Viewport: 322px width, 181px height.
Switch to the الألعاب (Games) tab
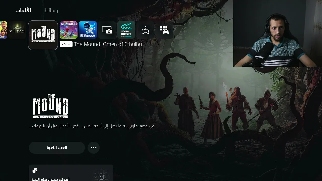coord(23,10)
